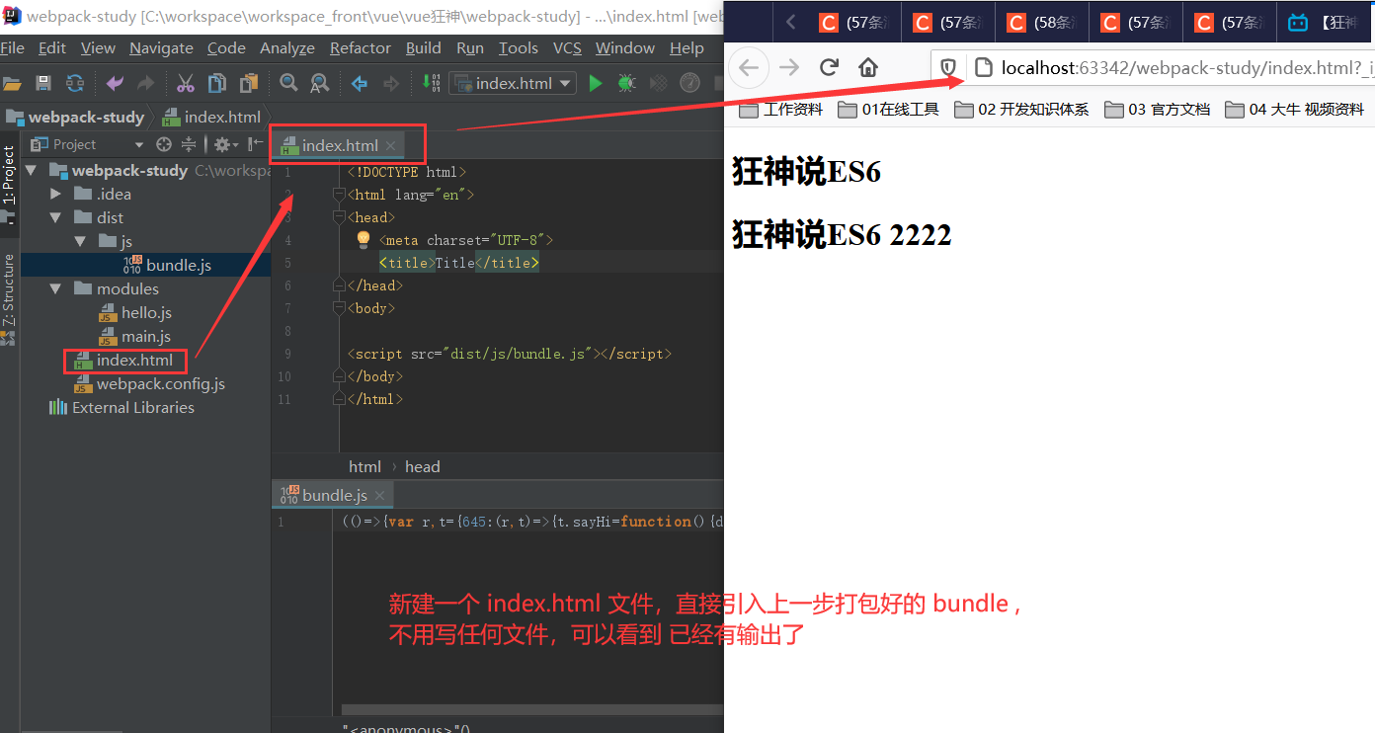Image resolution: width=1375 pixels, height=733 pixels.
Task: Fold the html tag on line 2
Action: coord(339,195)
